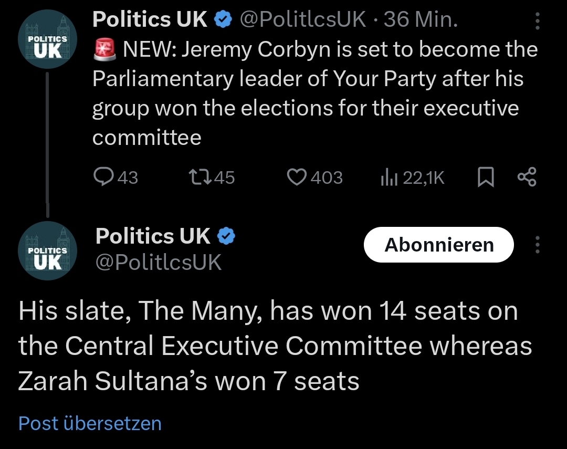Open more options beside Abonnieren button
567x449 pixels.
point(537,245)
